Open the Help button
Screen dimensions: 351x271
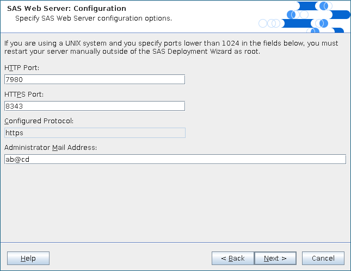tap(28, 258)
